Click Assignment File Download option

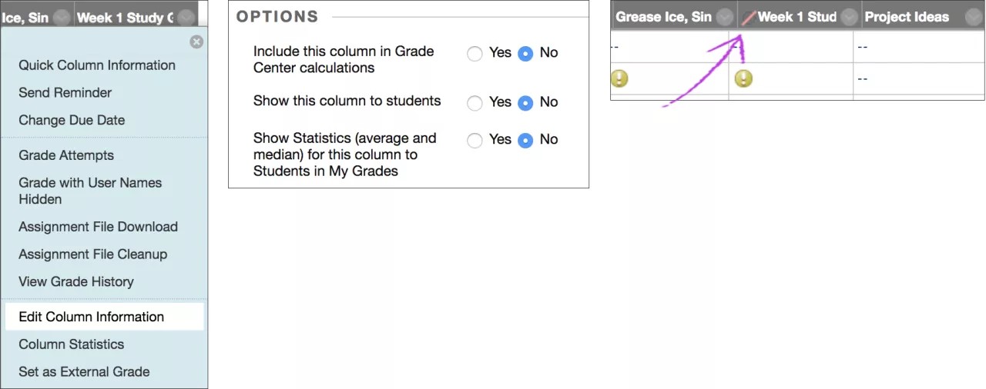point(99,227)
